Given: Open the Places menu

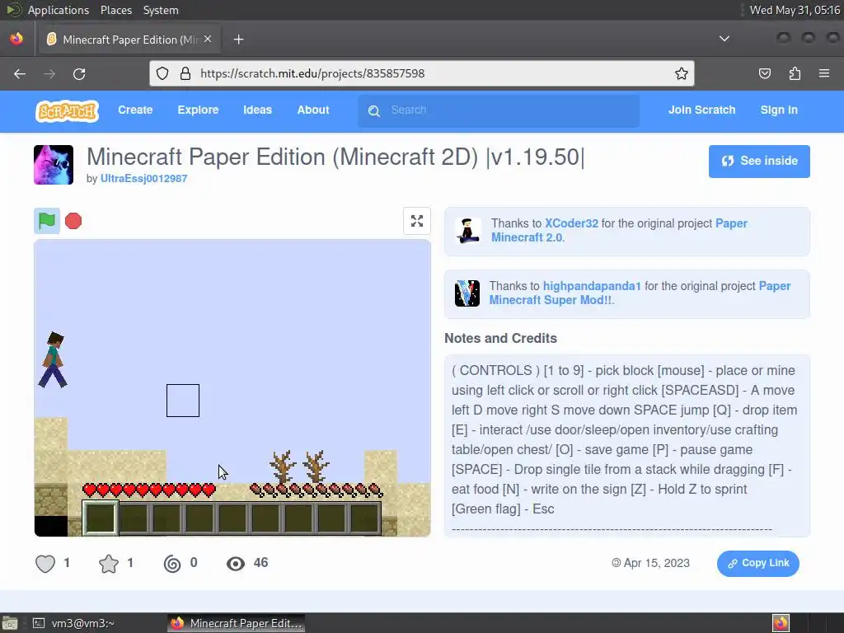Looking at the screenshot, I should (116, 10).
